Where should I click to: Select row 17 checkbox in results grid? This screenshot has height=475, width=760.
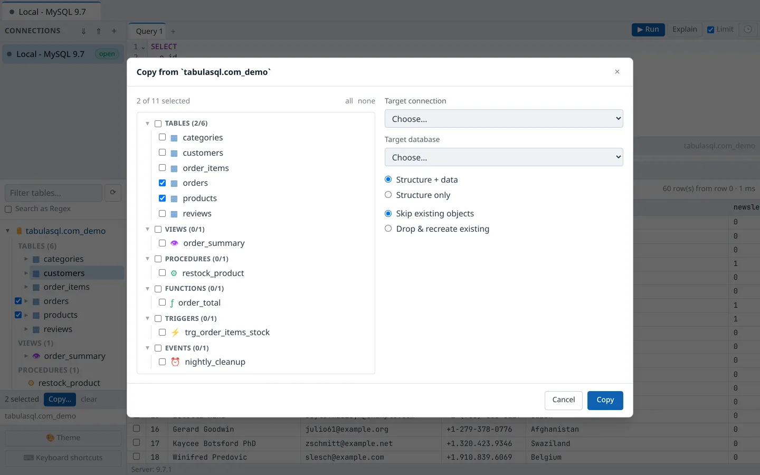click(x=136, y=443)
